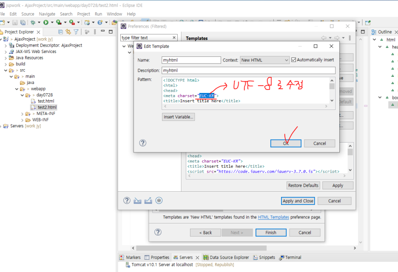Click the Apply button in Preferences
Image resolution: width=398 pixels, height=272 pixels.
tap(338, 185)
